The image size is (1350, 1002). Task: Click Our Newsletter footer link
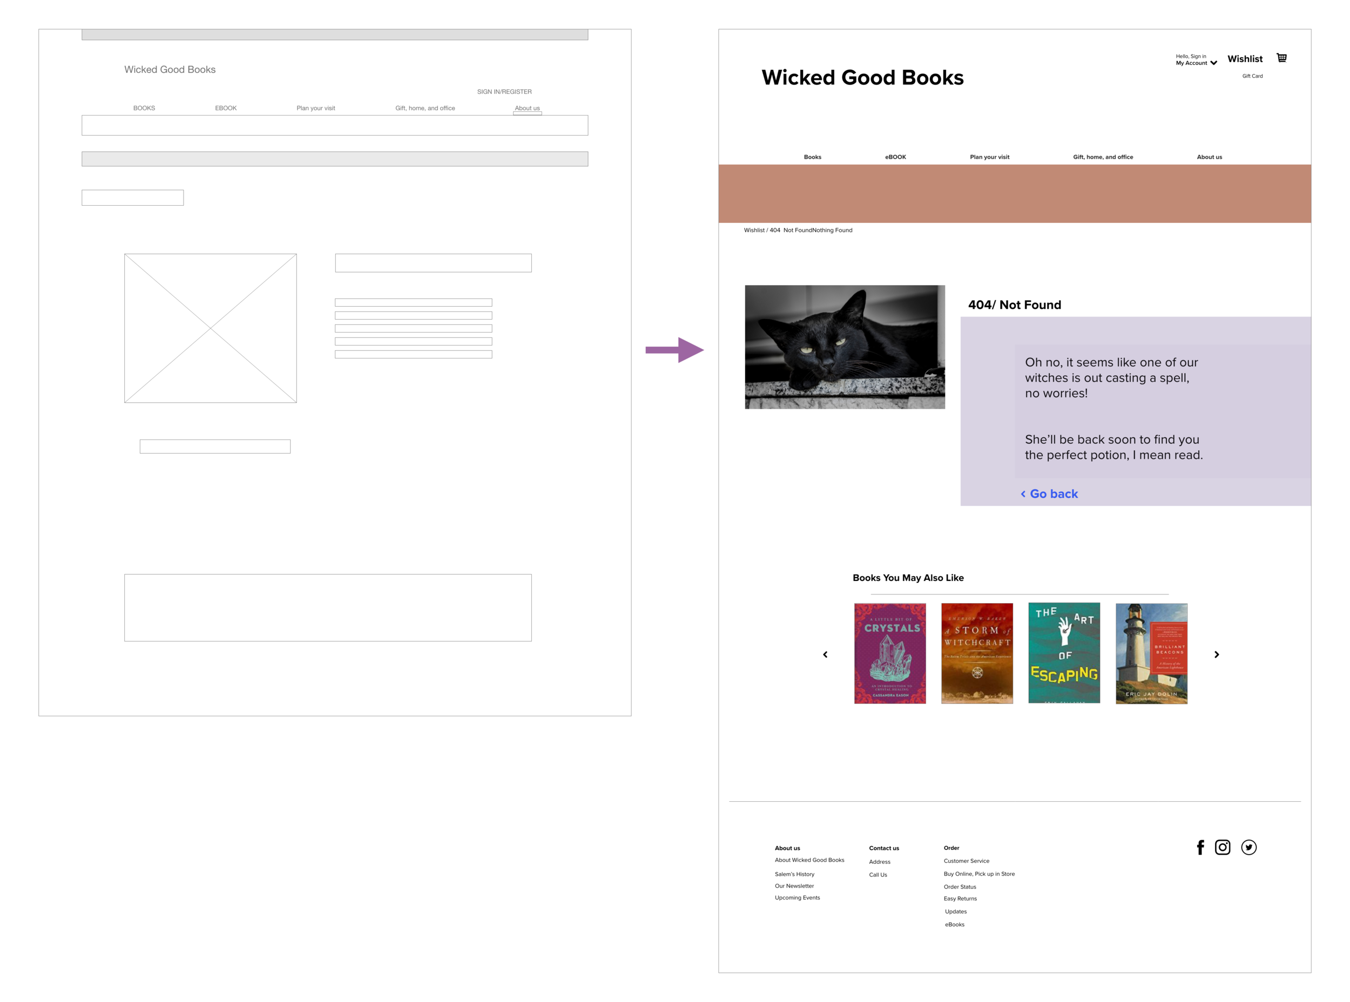point(794,886)
